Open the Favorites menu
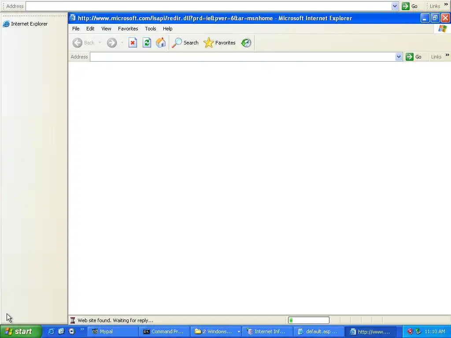This screenshot has width=451, height=338. [128, 29]
